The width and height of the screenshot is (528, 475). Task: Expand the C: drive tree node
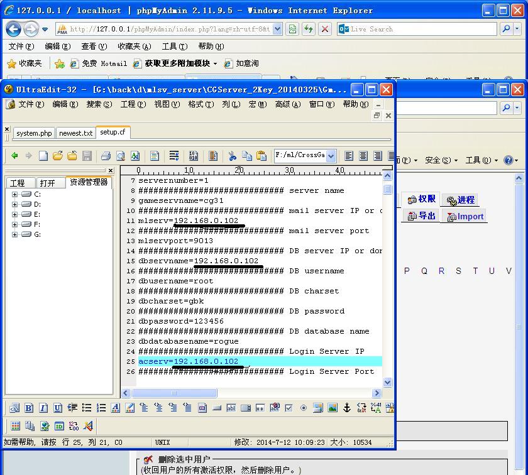click(14, 194)
